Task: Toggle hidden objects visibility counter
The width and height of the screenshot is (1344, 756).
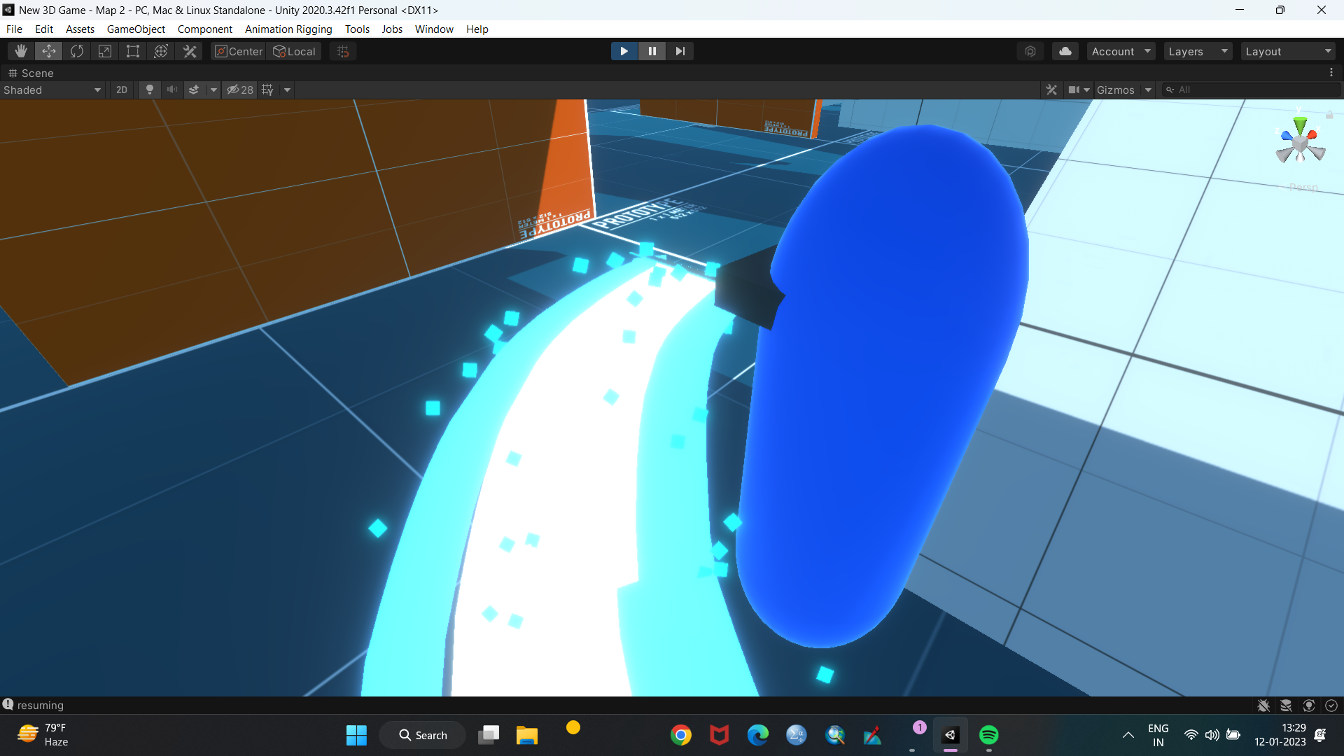Action: tap(240, 90)
